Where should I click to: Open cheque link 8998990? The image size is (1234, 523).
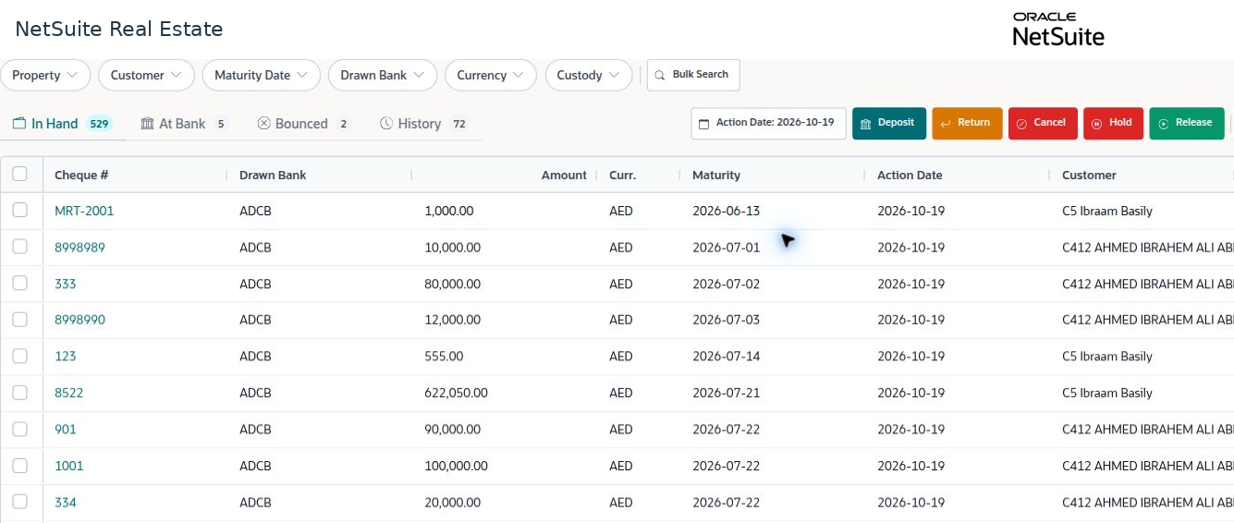click(79, 320)
